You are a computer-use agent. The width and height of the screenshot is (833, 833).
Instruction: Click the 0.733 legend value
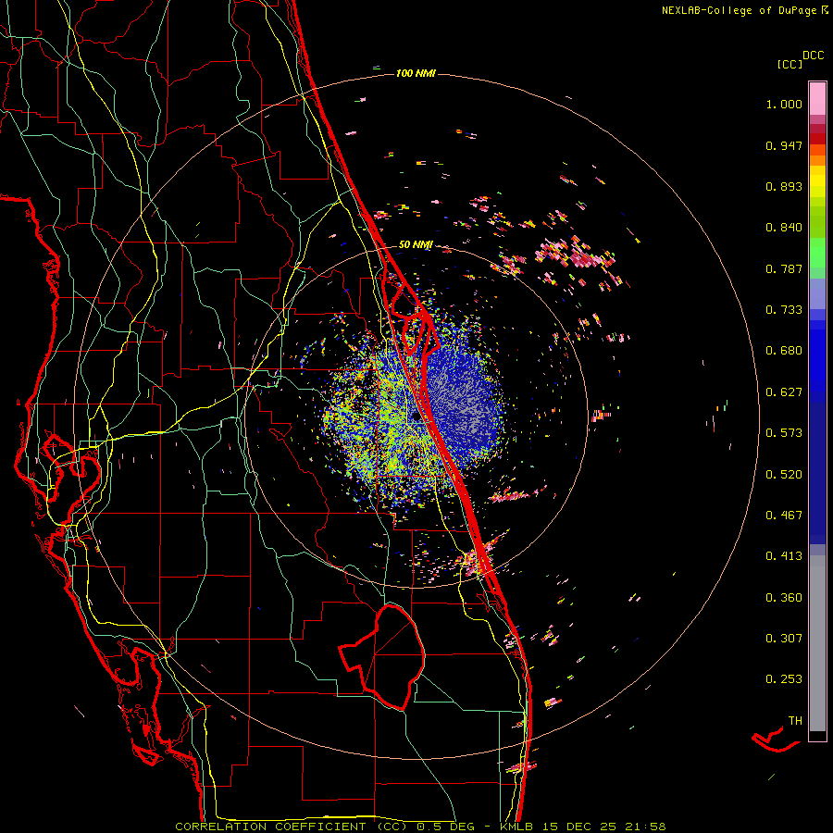pyautogui.click(x=784, y=310)
